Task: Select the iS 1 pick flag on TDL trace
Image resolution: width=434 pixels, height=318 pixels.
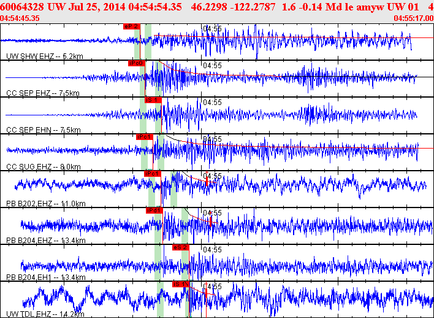Action: (180, 284)
